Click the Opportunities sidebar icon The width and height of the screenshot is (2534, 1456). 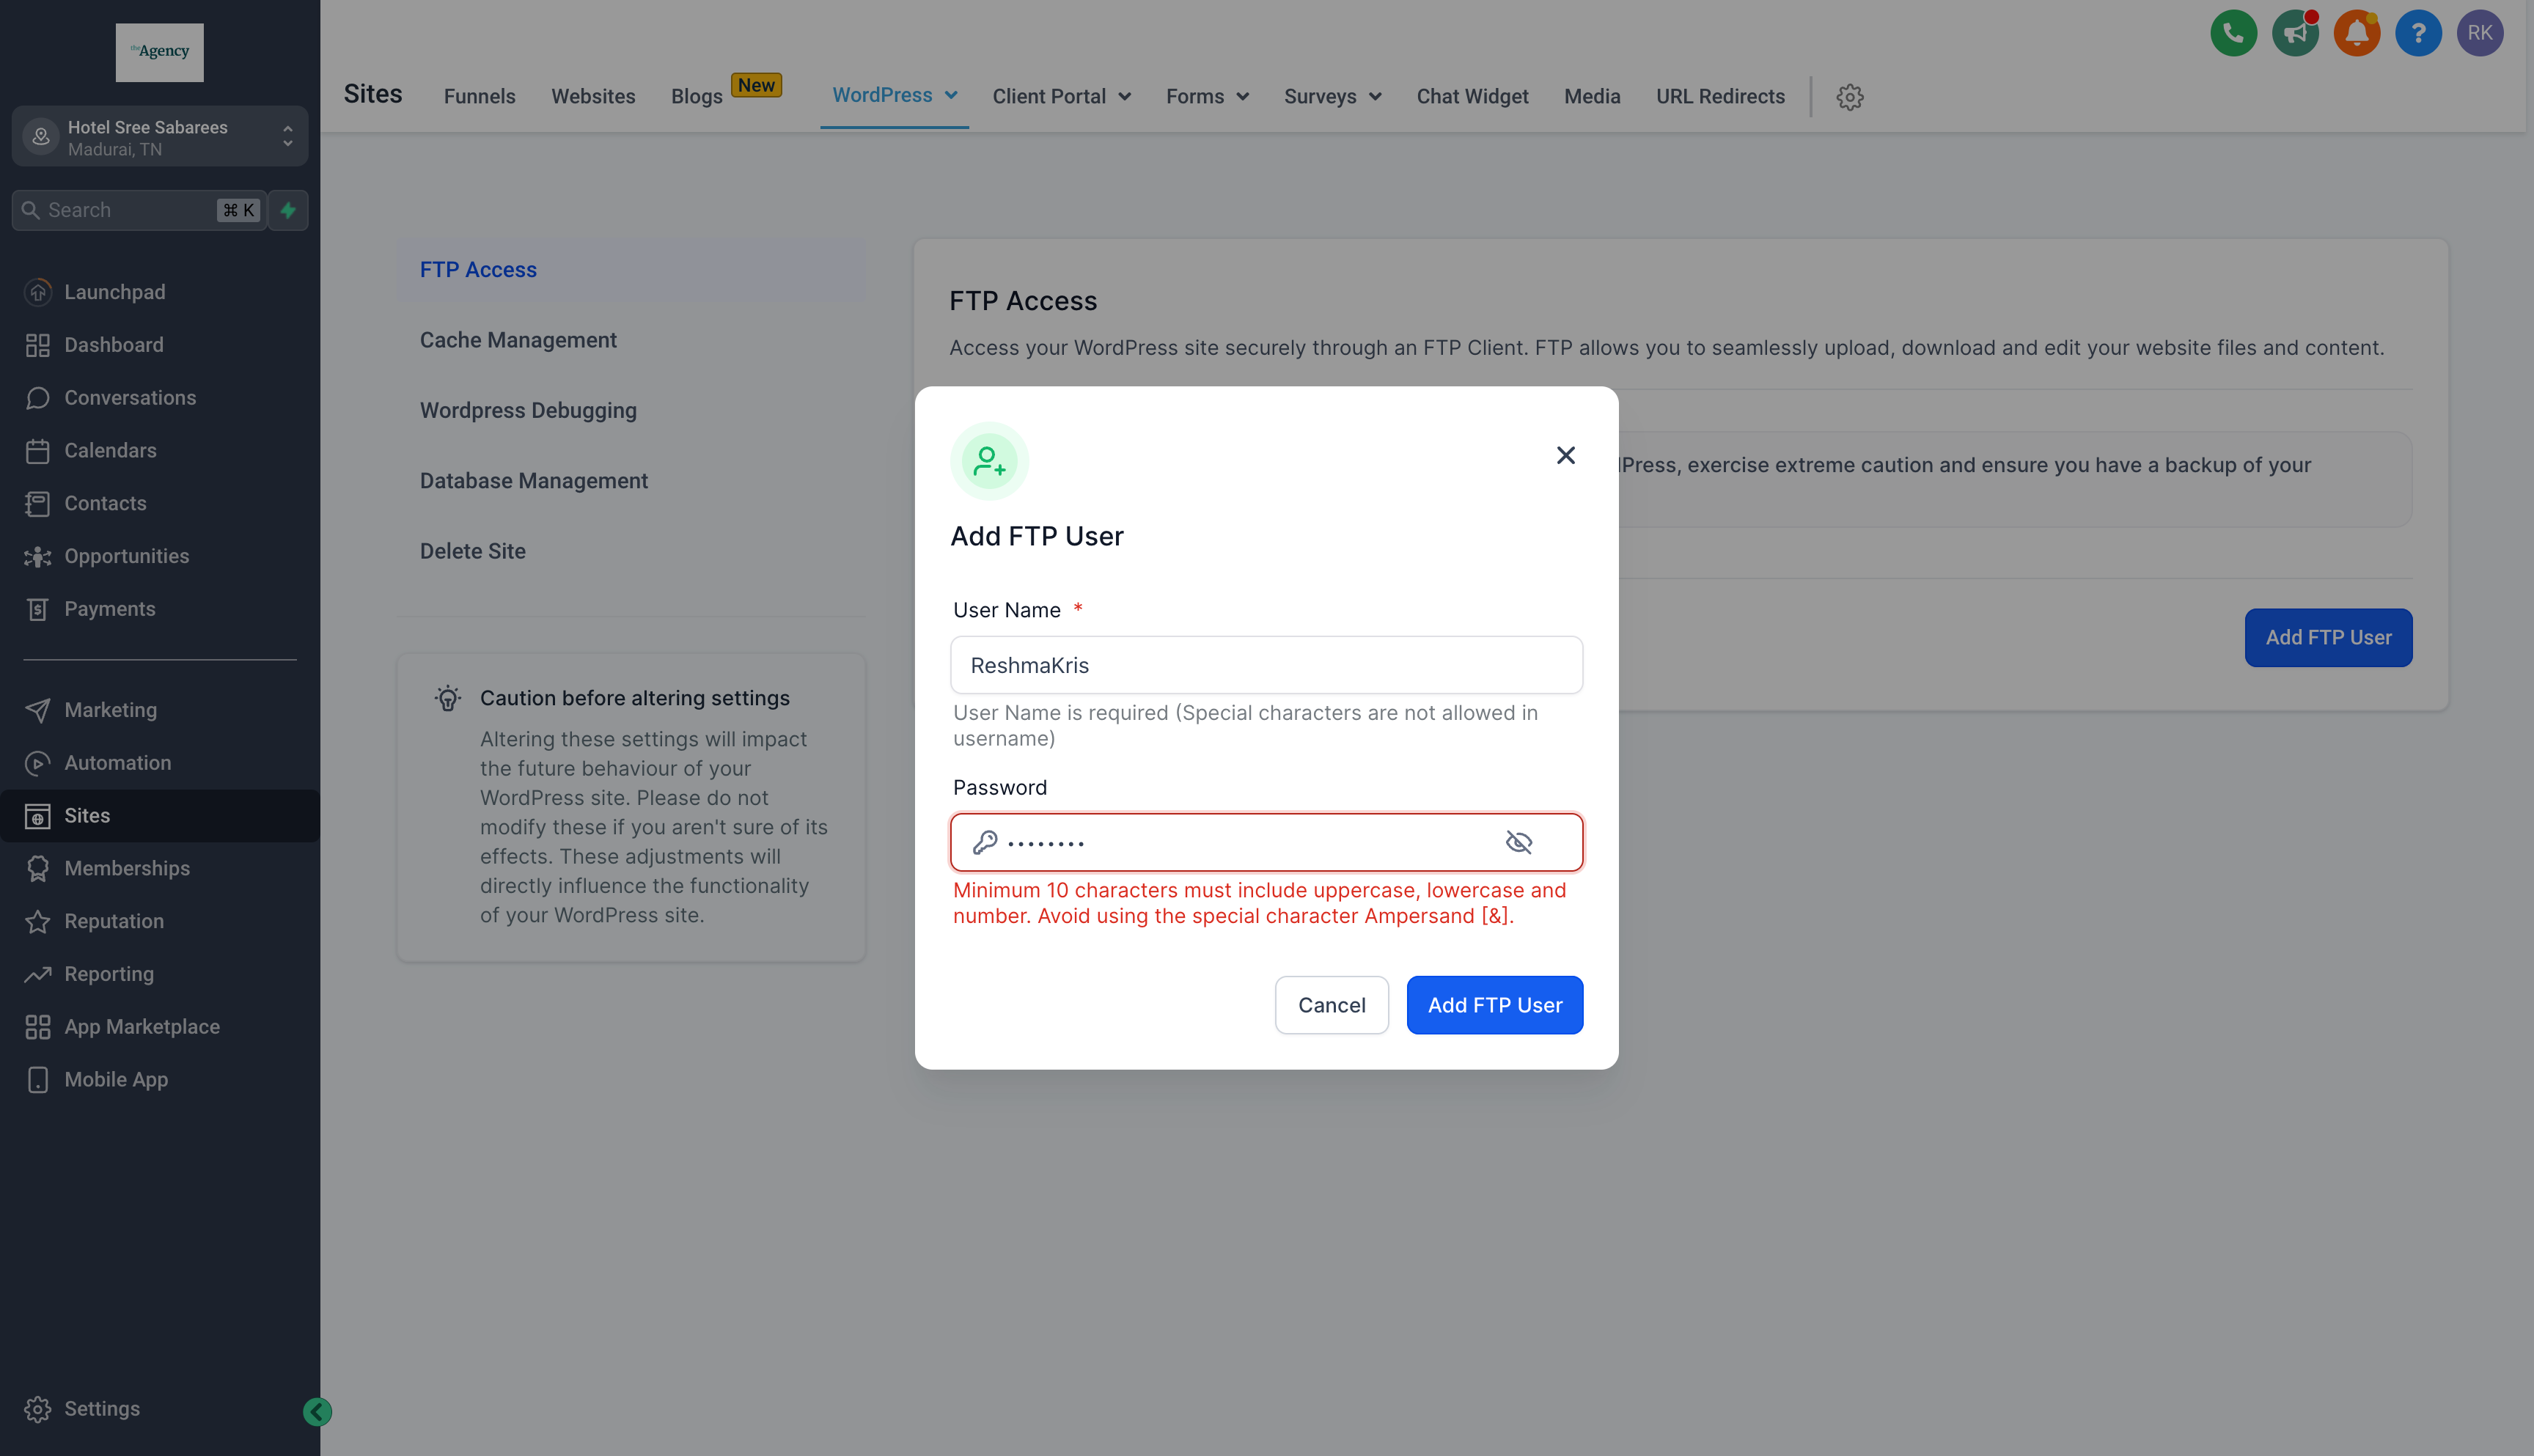pyautogui.click(x=38, y=556)
